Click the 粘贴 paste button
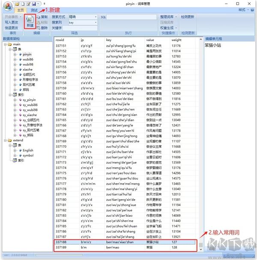257x260 pixels. tap(42, 22)
